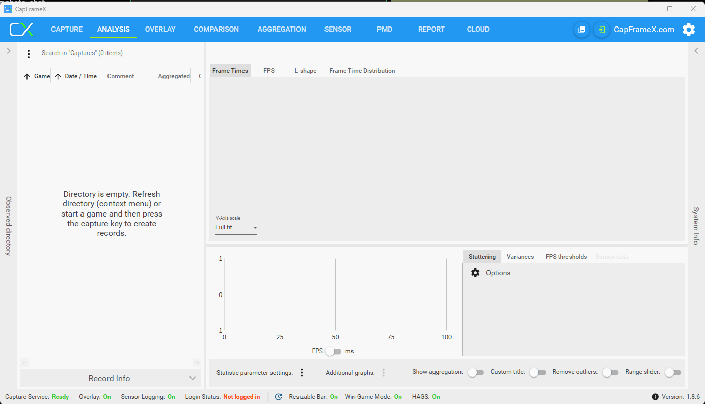Select the Frame Times graph tab
This screenshot has height=404, width=705.
(x=230, y=71)
